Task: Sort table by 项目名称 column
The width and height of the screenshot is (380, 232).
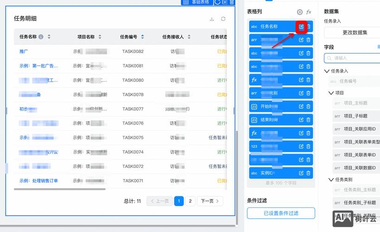Action: point(100,37)
